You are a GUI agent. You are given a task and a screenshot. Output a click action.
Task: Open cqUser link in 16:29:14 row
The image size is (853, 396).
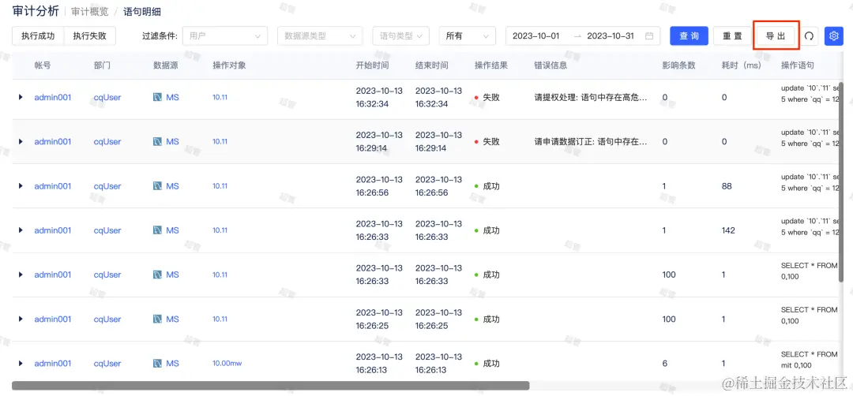pyautogui.click(x=107, y=141)
